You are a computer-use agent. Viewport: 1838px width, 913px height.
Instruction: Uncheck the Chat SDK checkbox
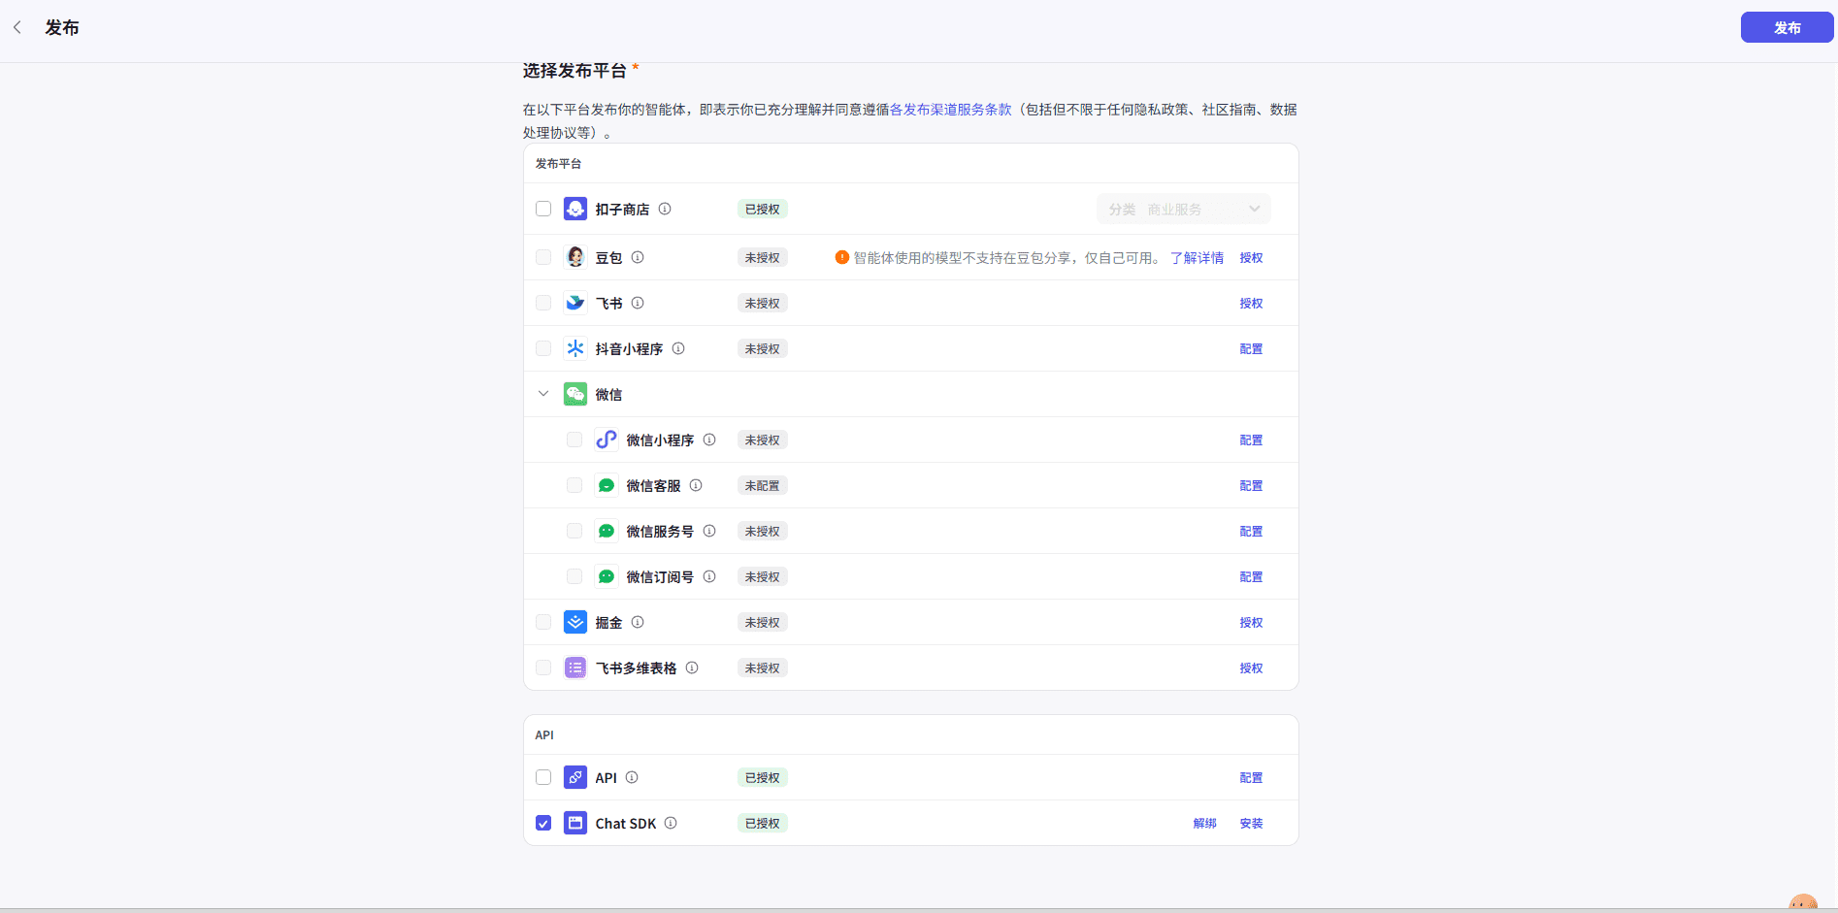tap(543, 824)
